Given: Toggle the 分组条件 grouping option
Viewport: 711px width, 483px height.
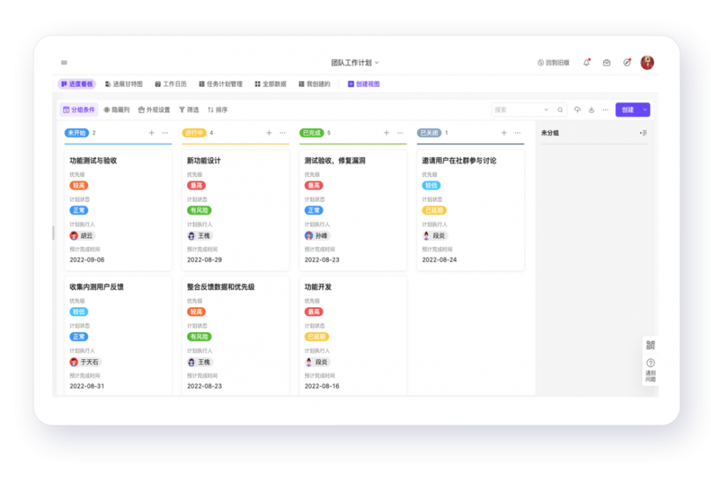Looking at the screenshot, I should click(x=79, y=110).
